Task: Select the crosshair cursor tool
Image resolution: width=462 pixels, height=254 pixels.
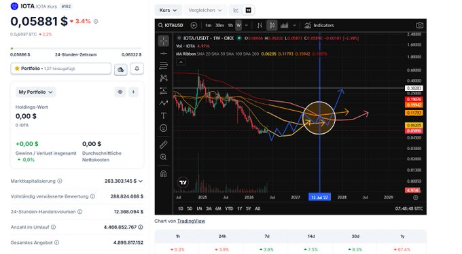Action: (164, 41)
